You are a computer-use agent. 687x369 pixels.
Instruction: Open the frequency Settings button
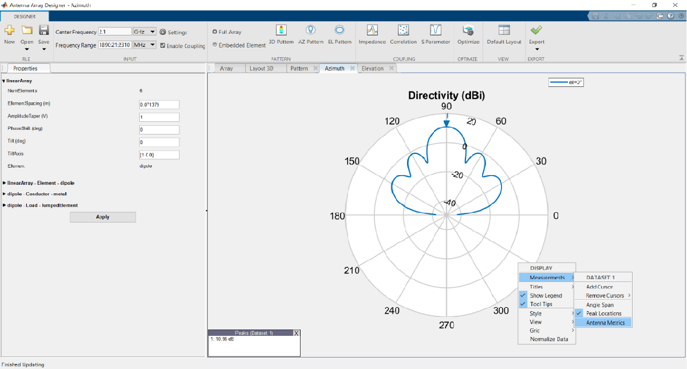tap(173, 33)
